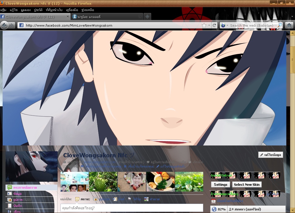
Task: Open the lotus leaves pond photo
Action: click(x=189, y=181)
